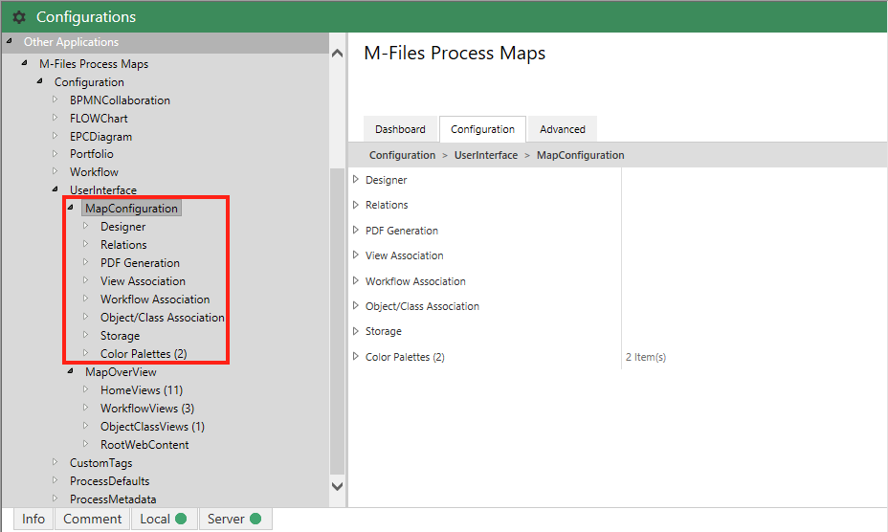This screenshot has height=532, width=888.
Task: Select WorkflowViews (3) tree item
Action: click(146, 409)
